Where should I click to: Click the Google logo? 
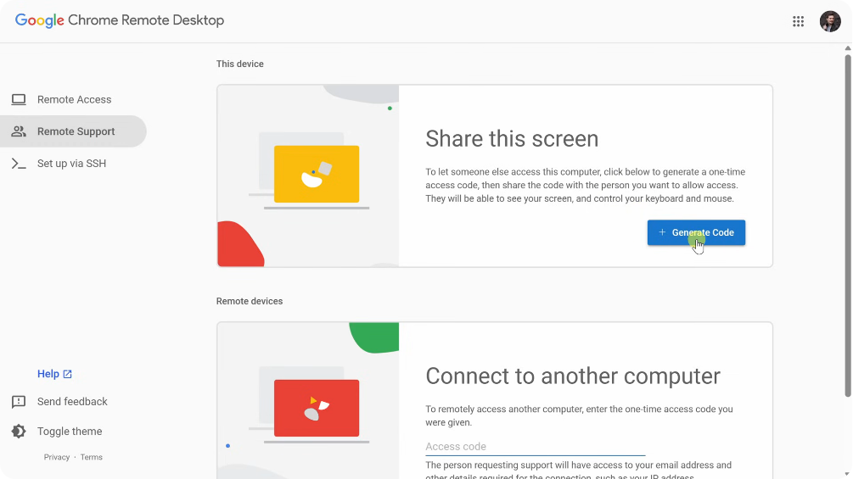[39, 20]
